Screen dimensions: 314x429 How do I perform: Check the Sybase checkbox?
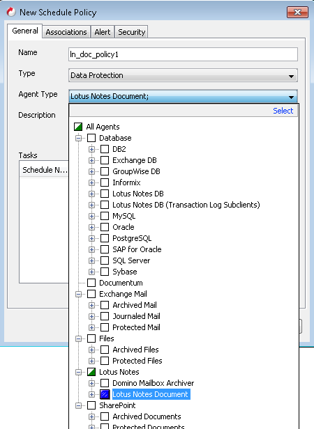click(105, 272)
